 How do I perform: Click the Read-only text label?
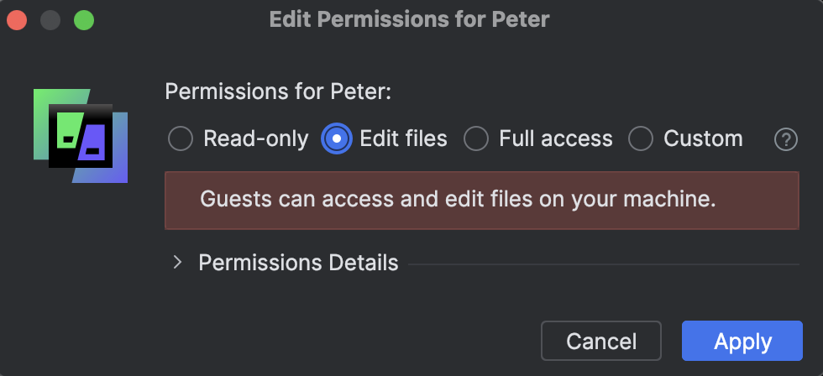pos(256,139)
